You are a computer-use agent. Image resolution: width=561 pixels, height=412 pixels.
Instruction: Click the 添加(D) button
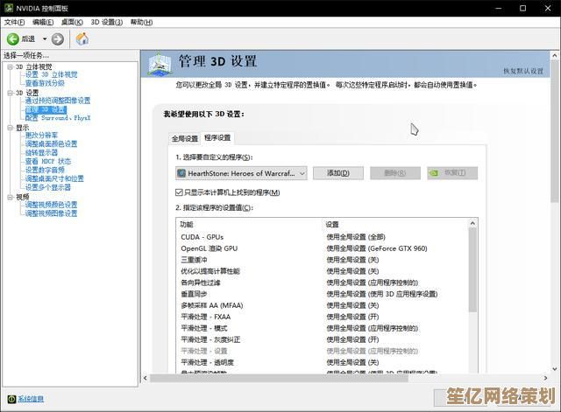point(338,173)
